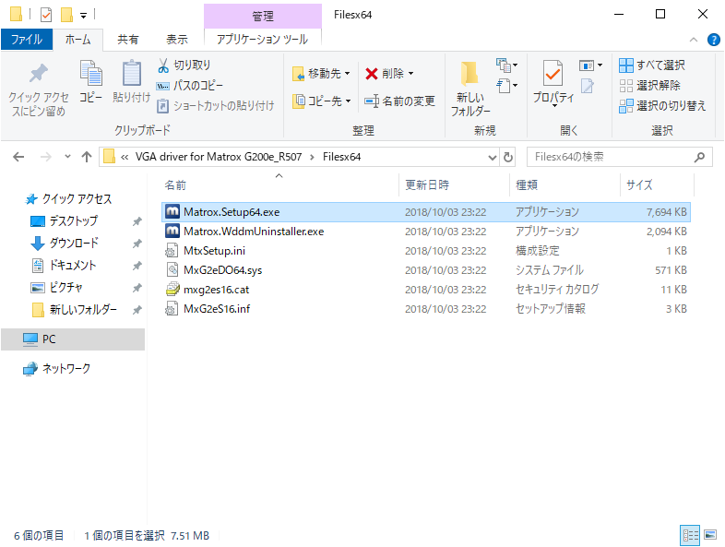Screen dimensions: 725x547
Task: Collapse the ribbon with chevron
Action: (694, 40)
